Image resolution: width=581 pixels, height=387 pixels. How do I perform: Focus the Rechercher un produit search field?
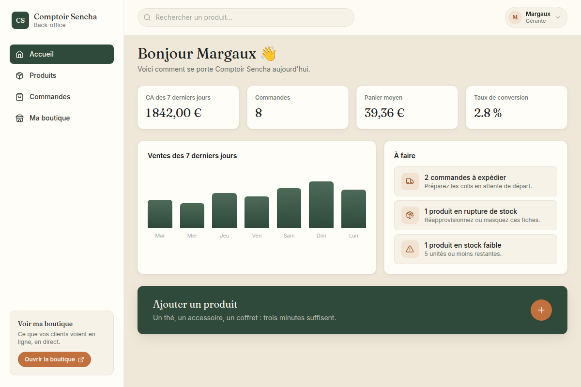tap(246, 17)
